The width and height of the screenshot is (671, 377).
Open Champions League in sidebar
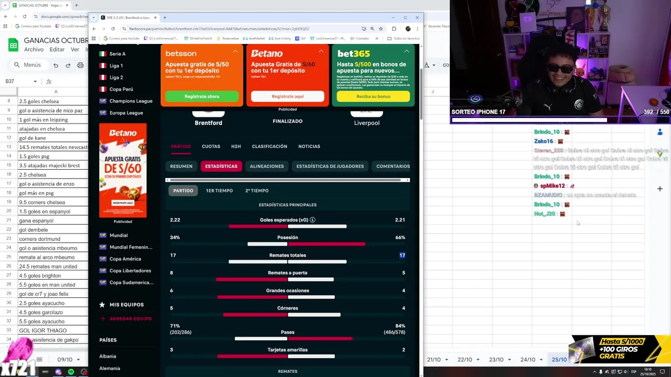126,101
